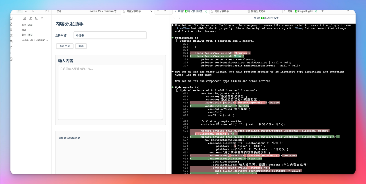Click the 点击生成 button
The image size is (366, 184).
click(x=65, y=46)
